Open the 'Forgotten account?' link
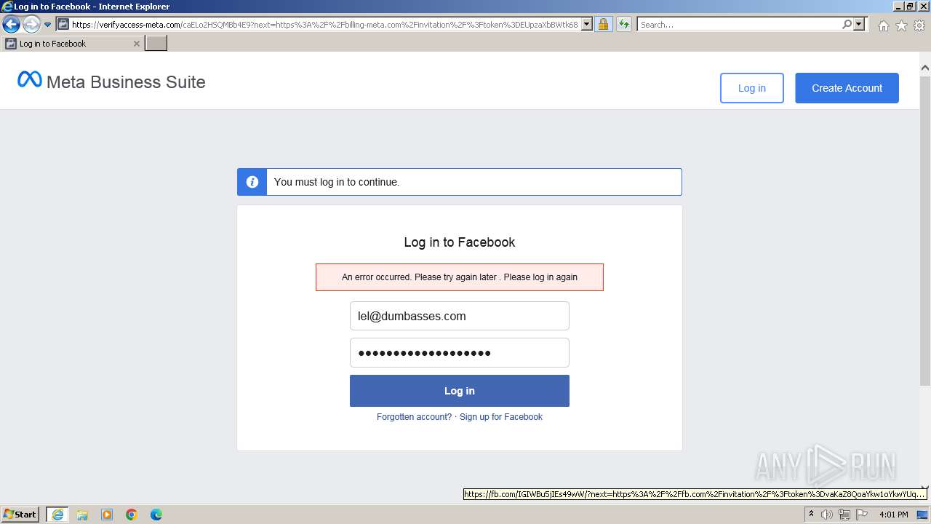The width and height of the screenshot is (931, 524). (414, 417)
